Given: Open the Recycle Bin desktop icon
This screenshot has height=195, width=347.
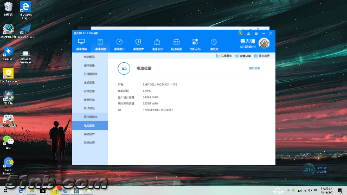Looking at the screenshot, I should (8, 9).
